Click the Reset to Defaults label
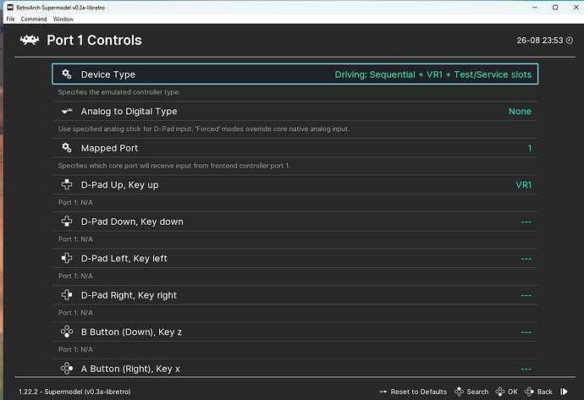 tap(419, 392)
